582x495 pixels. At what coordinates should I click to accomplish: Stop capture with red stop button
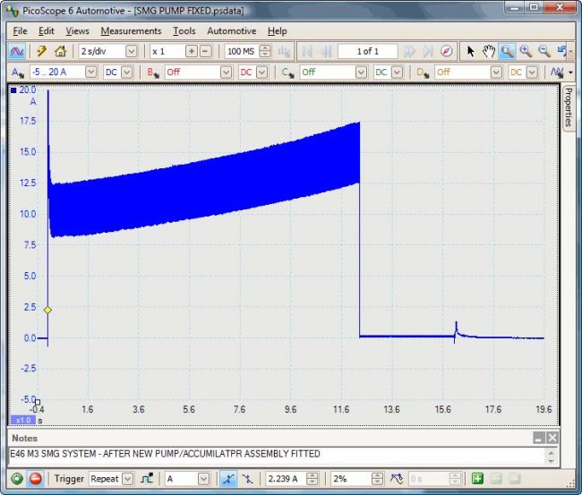(36, 478)
